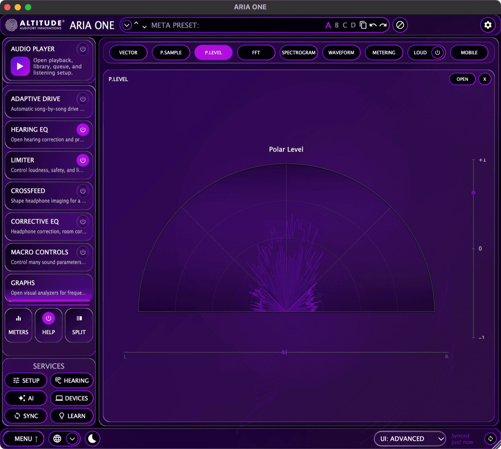Open the Spectrogram graph tab
Image resolution: width=501 pixels, height=449 pixels.
click(299, 53)
